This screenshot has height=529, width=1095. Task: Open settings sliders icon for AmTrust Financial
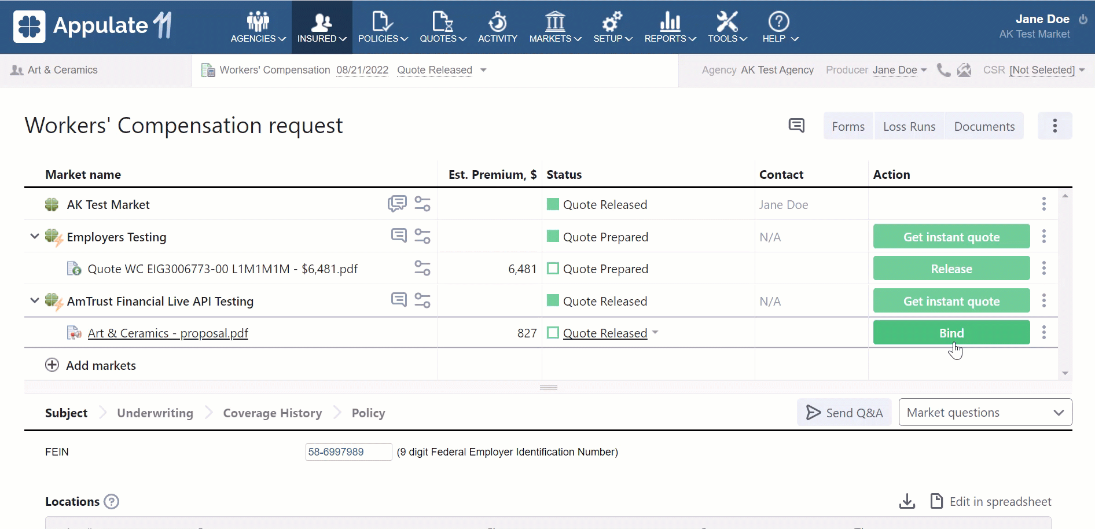click(422, 300)
